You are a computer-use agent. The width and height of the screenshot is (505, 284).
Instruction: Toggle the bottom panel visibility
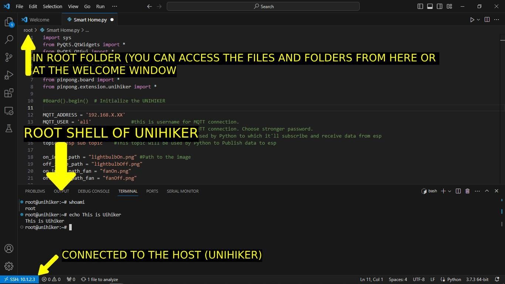(430, 6)
